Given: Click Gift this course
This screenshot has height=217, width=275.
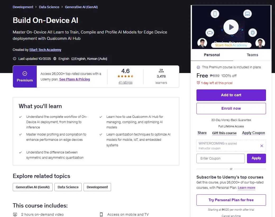Looking at the screenshot, I should (x=224, y=133).
